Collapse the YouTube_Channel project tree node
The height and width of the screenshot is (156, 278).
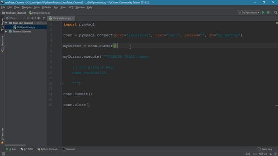6,23
